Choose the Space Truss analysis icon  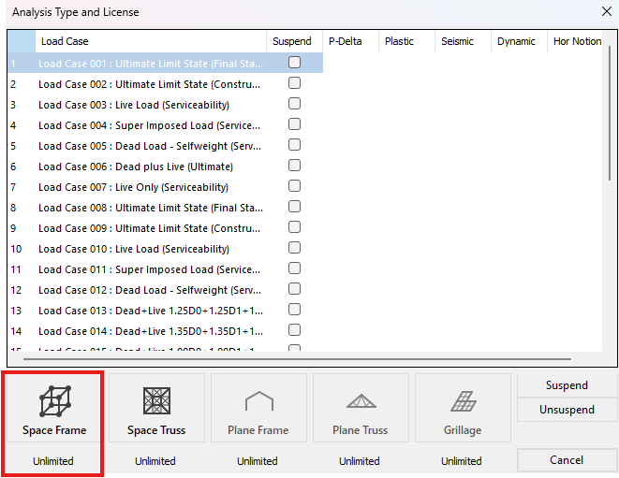(156, 400)
